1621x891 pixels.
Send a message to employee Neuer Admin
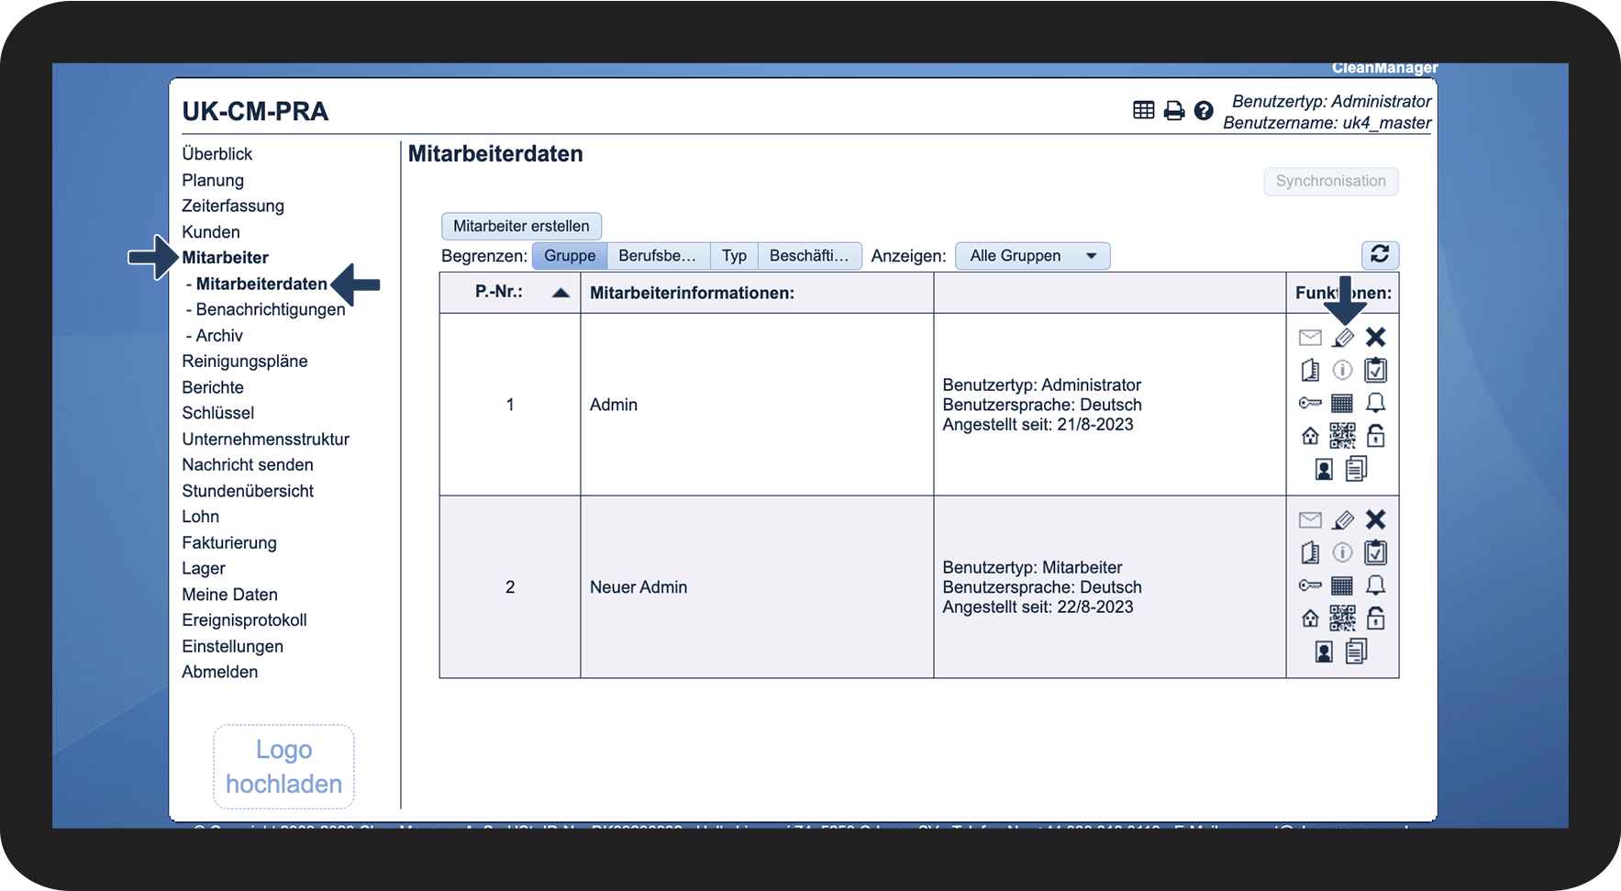pos(1310,520)
